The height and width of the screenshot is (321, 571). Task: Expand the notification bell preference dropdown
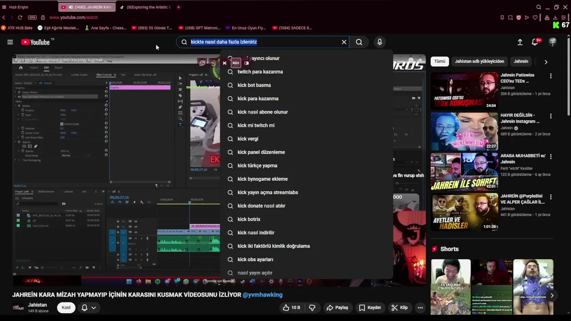point(94,308)
